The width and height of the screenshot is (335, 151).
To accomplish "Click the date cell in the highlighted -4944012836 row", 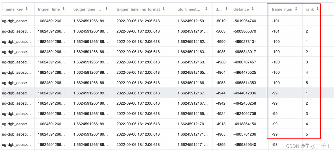I will tap(138, 93).
